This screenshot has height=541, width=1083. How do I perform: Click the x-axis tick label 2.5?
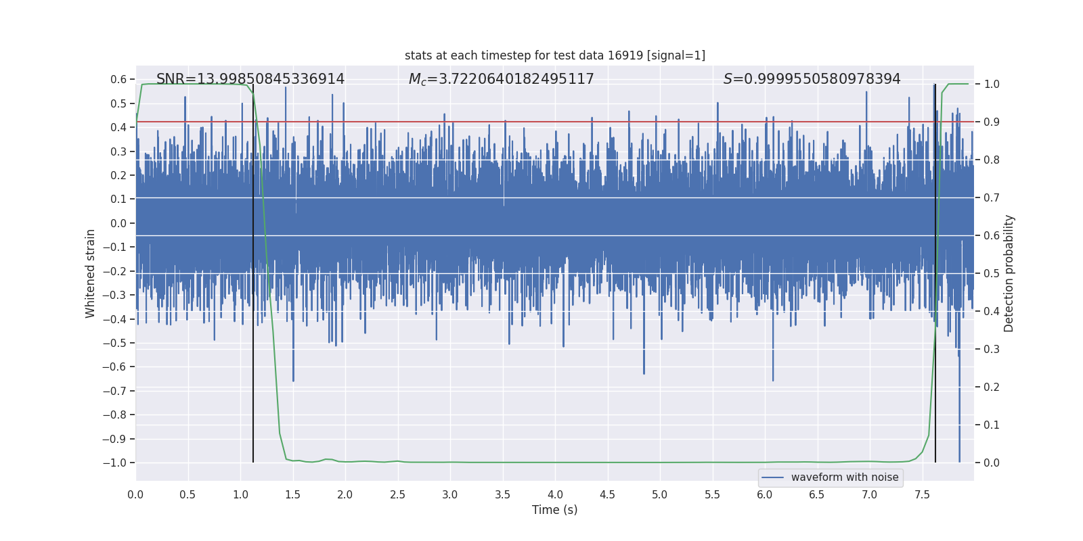398,495
